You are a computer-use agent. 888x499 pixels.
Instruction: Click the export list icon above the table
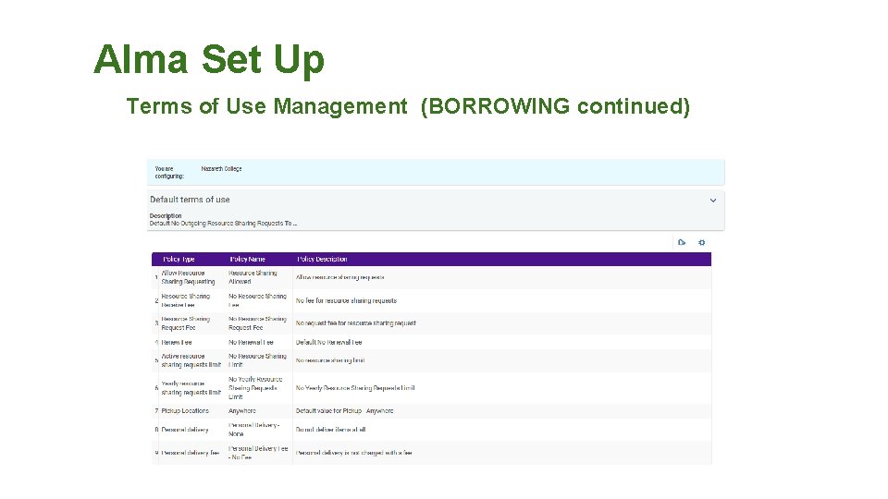tap(682, 242)
